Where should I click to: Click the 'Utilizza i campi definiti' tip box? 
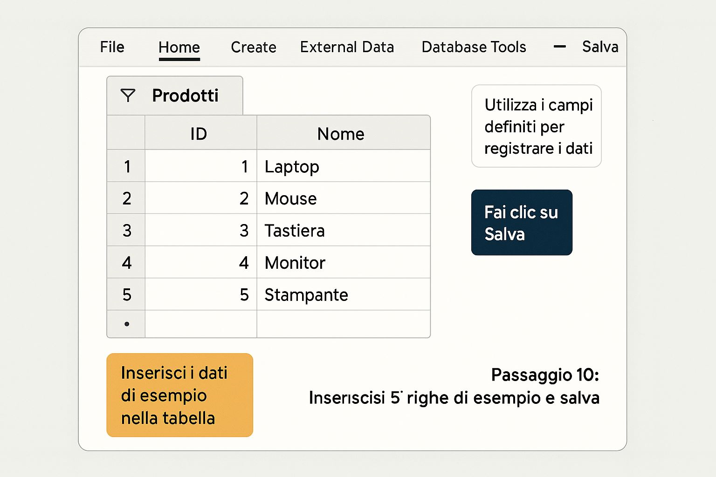[537, 126]
